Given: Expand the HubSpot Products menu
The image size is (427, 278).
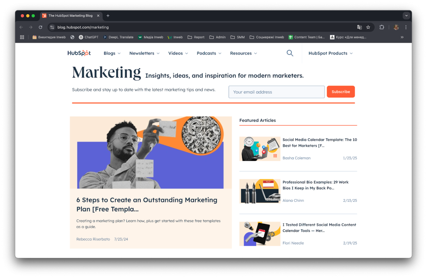Looking at the screenshot, I should coord(330,53).
